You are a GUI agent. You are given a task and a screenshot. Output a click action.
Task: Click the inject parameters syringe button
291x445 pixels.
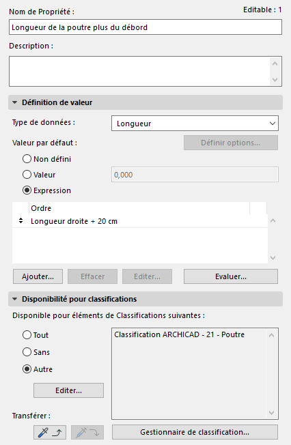pos(87,432)
